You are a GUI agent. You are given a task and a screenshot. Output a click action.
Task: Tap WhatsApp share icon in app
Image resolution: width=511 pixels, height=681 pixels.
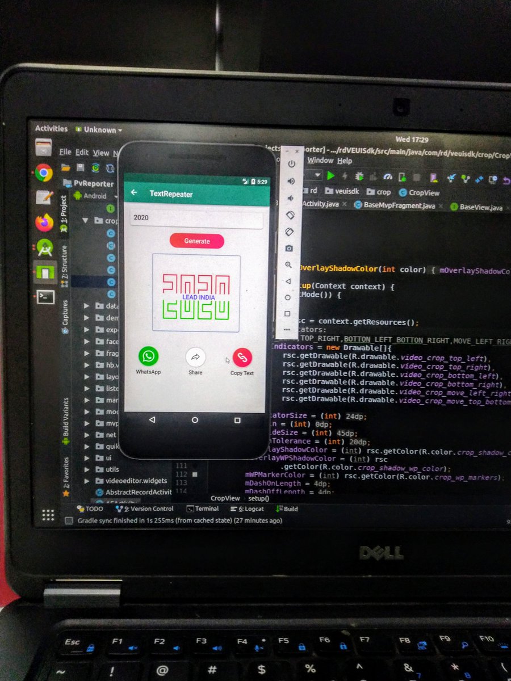tap(148, 356)
